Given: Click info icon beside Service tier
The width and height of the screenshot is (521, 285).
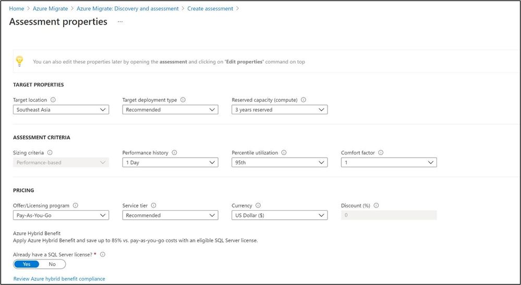Looking at the screenshot, I should tap(153, 206).
